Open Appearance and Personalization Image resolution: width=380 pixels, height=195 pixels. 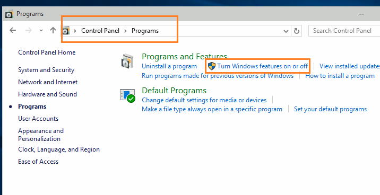coord(41,135)
